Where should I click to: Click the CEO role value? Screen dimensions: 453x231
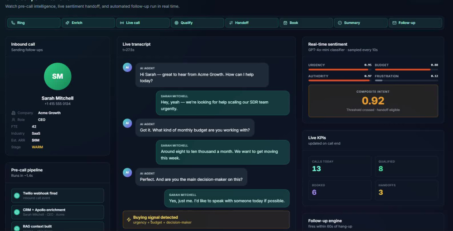point(42,120)
